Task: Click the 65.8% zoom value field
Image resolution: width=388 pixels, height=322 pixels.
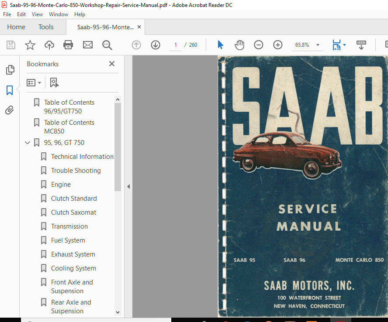Action: (x=302, y=45)
